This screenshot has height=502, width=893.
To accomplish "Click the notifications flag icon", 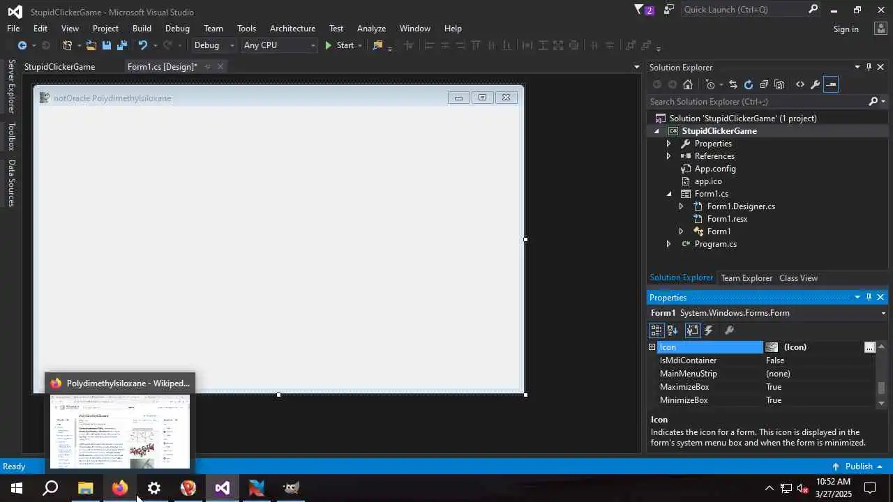I will coord(638,10).
